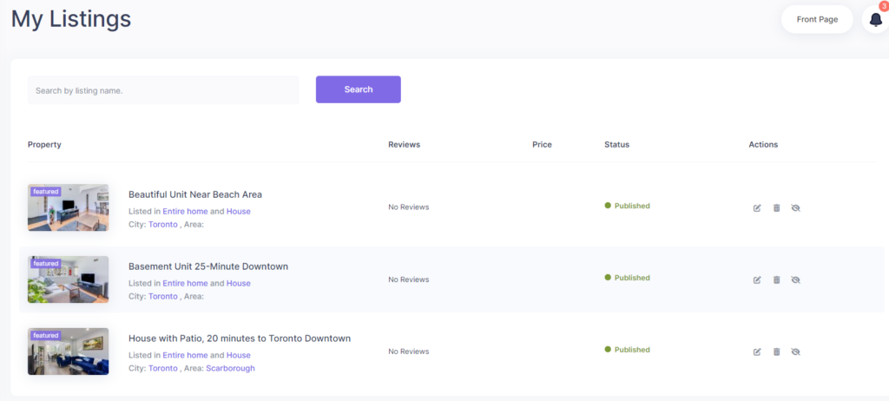The width and height of the screenshot is (889, 401).
Task: Toggle visibility of Basement Unit listing
Action: [x=795, y=279]
